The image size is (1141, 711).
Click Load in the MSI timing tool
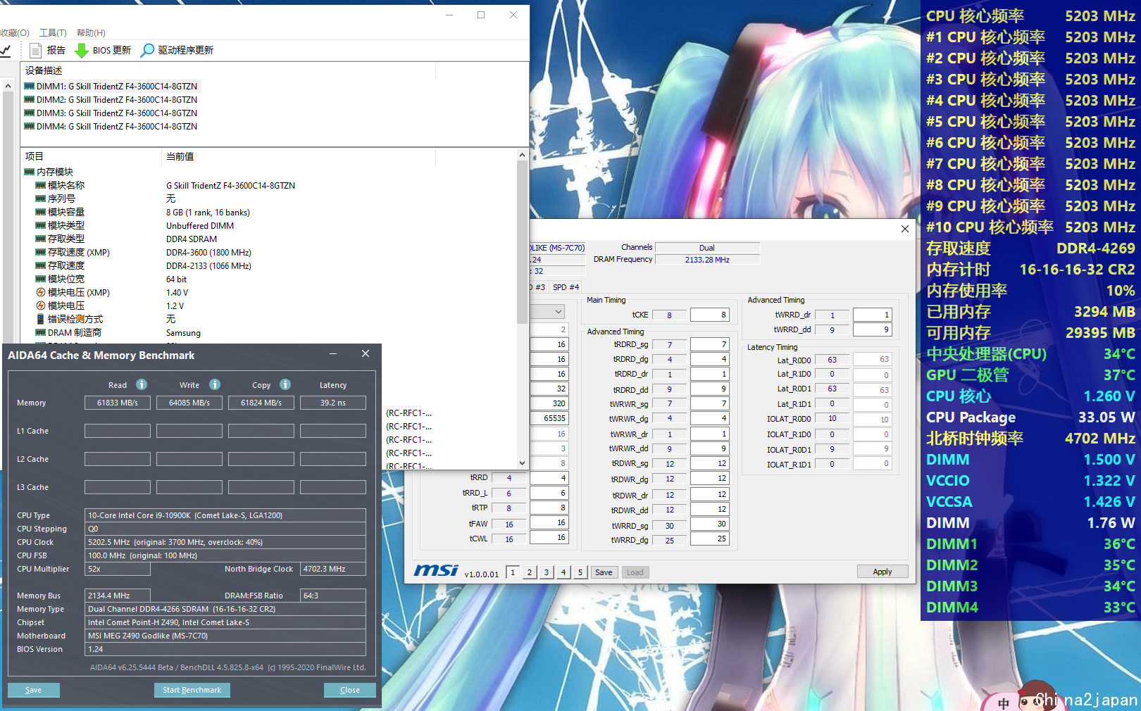pos(635,572)
